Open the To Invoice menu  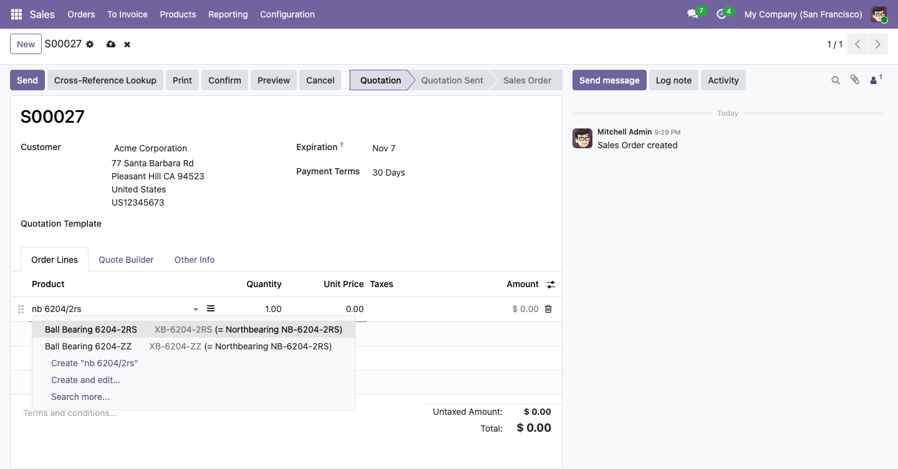pyautogui.click(x=127, y=14)
